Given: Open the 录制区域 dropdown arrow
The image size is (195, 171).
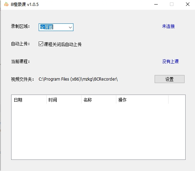Looking at the screenshot, I should [70, 27].
